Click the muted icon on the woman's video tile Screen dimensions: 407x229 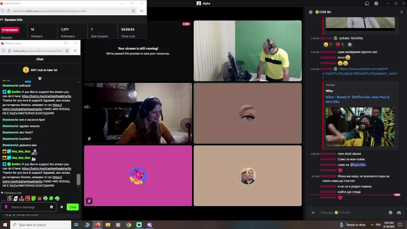(x=89, y=139)
